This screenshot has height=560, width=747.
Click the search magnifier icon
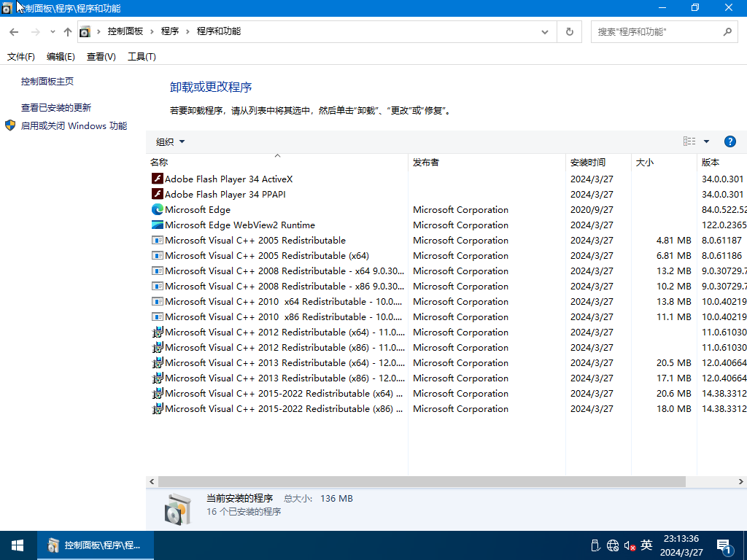click(727, 32)
